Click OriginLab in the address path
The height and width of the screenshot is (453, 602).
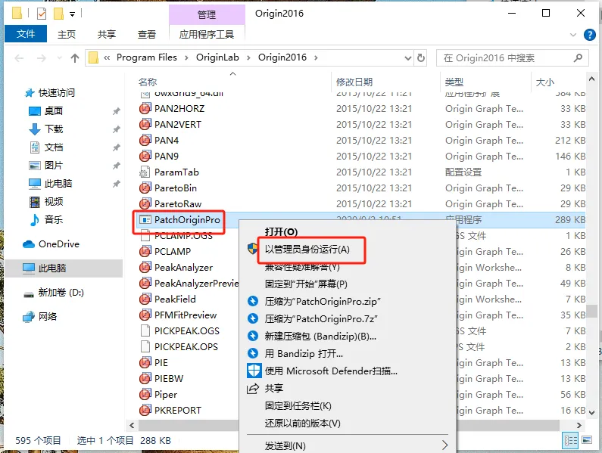click(x=217, y=57)
